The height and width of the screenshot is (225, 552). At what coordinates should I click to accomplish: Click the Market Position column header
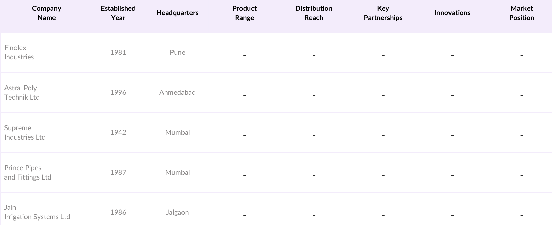pyautogui.click(x=521, y=13)
